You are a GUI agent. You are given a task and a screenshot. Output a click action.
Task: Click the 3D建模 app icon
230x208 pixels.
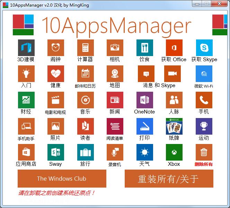[26, 48]
